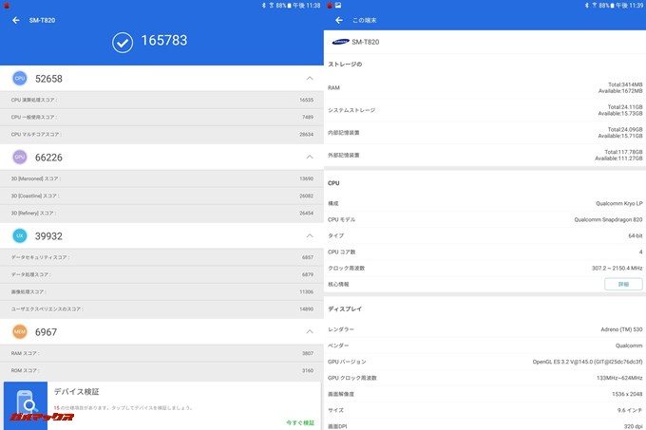Tap the ストレージの section heading
The height and width of the screenshot is (430, 646).
pyautogui.click(x=345, y=65)
